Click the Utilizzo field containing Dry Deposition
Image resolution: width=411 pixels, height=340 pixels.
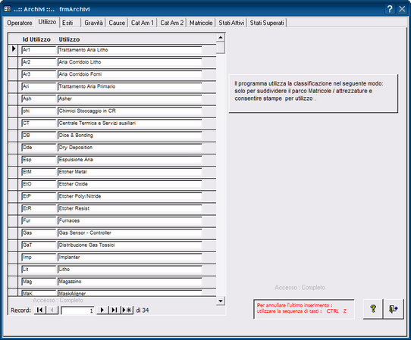tap(130, 148)
